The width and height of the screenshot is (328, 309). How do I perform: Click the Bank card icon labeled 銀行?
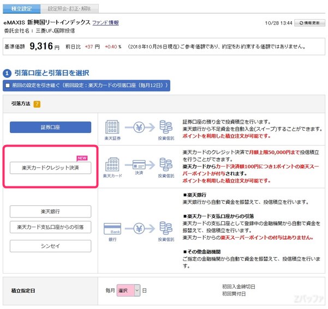pos(112,228)
